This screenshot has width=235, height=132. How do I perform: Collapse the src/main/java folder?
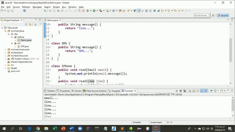click(6, 31)
